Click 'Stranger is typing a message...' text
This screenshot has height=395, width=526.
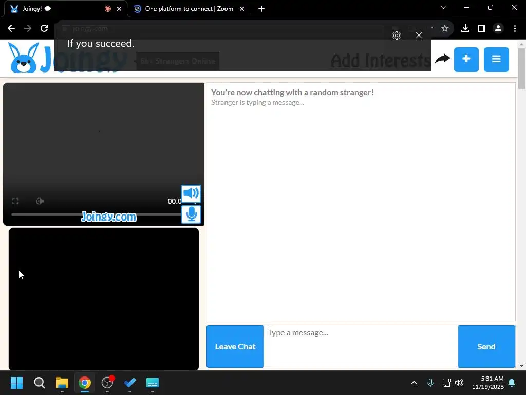tap(257, 102)
